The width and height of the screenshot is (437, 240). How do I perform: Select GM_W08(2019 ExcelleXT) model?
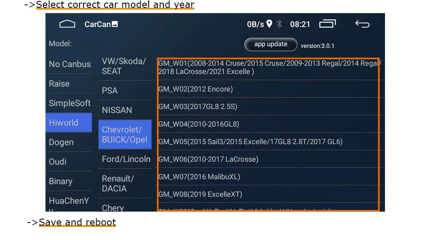tap(269, 194)
